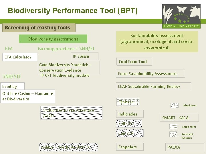Select the 'Dialecte' box
Viewport: 206px width, 154px height.
(x=128, y=102)
